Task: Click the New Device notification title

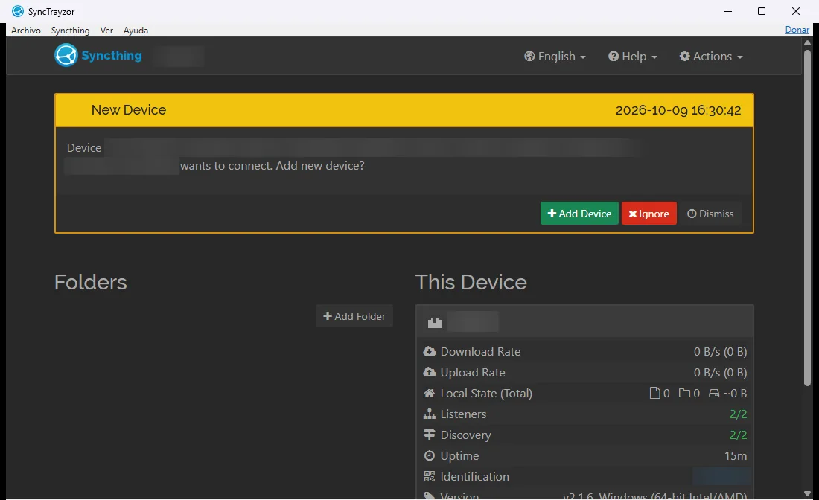Action: 129,109
